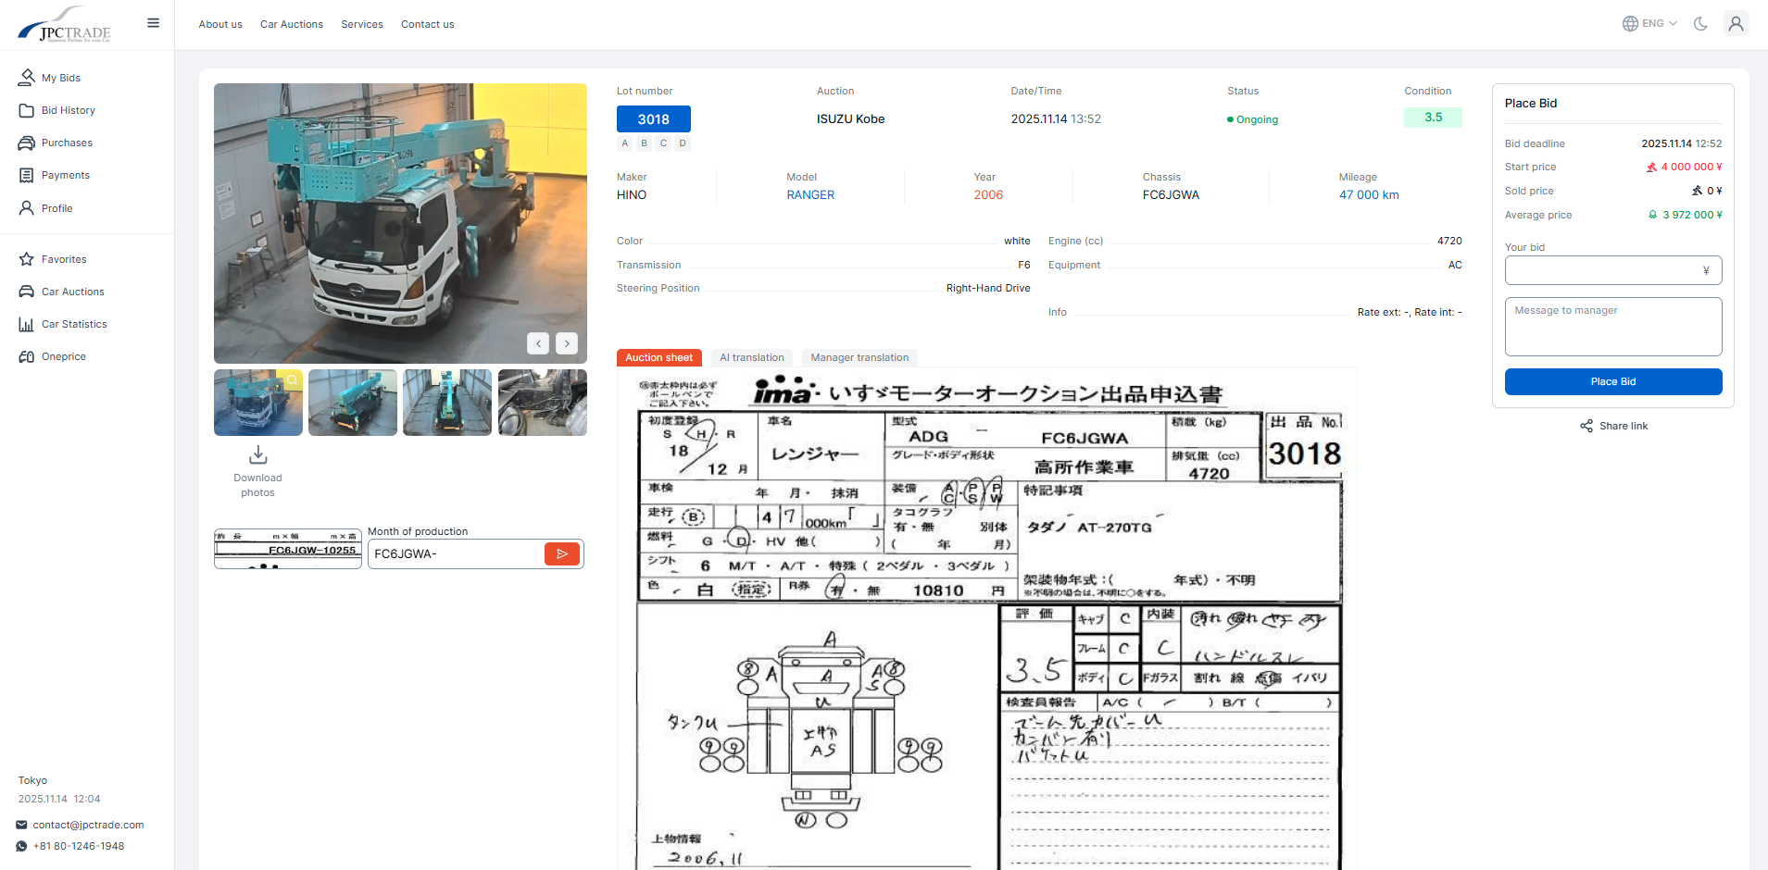Viewport: 1768px width, 870px height.
Task: Show previous photo with left arrow
Action: (538, 343)
